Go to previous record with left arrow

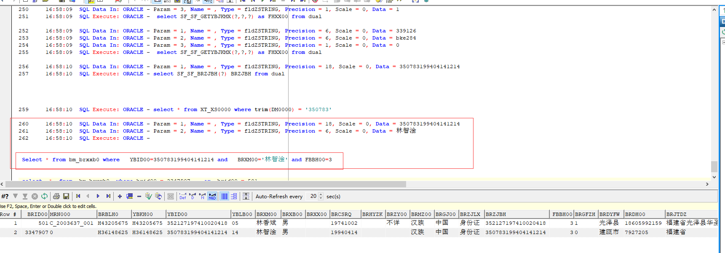(88, 196)
